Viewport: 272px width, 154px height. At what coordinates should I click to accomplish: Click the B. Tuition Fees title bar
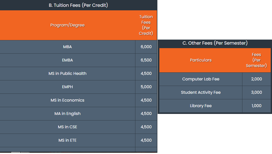tap(78, 5)
